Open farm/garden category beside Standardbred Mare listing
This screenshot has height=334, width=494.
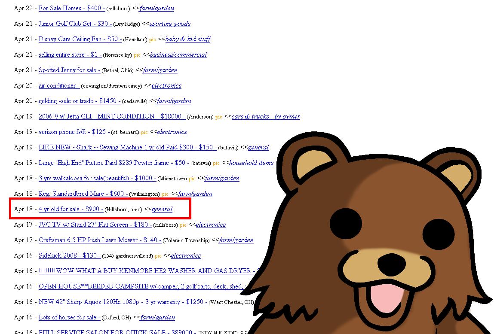pyautogui.click(x=195, y=194)
